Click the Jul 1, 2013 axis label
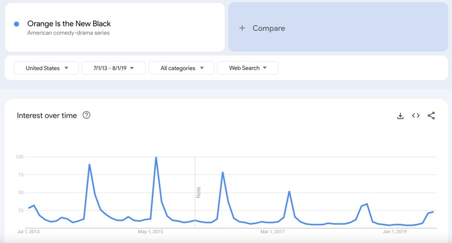Viewport: 452px width, 243px height. [x=28, y=232]
